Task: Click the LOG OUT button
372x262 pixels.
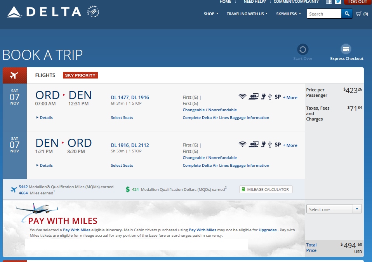Action: (357, 2)
